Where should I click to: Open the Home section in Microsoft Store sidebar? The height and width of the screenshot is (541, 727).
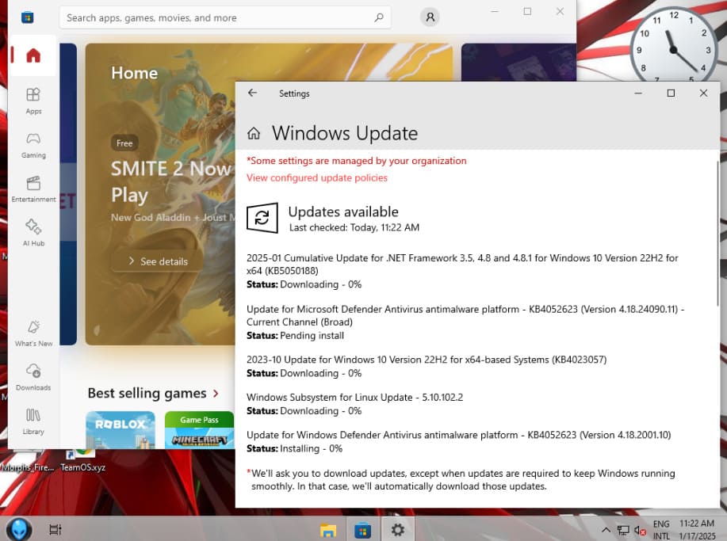tap(33, 55)
